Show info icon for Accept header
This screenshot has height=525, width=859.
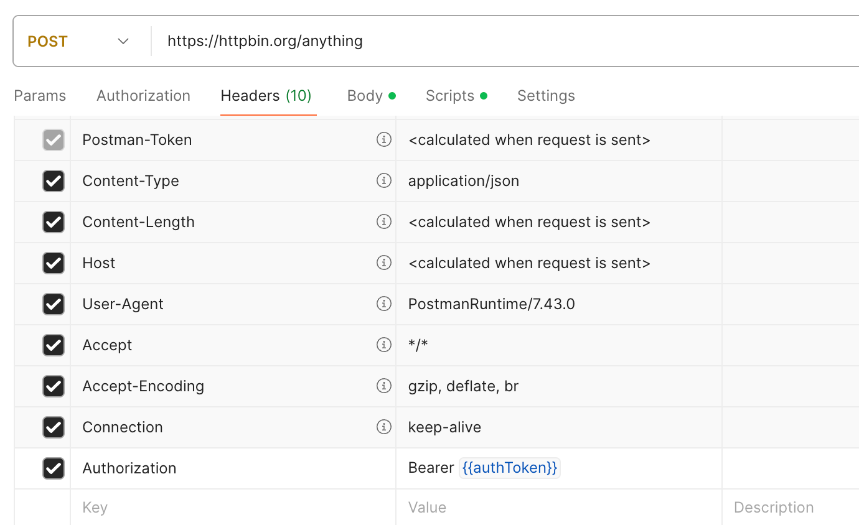coord(384,345)
